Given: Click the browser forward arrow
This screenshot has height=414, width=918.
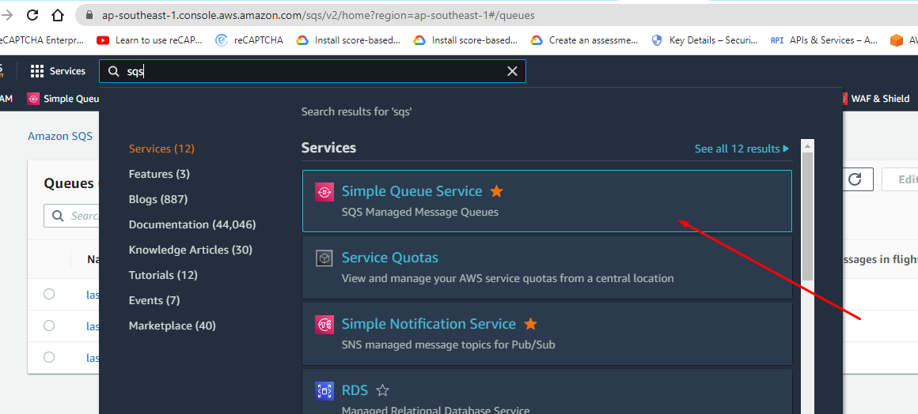Looking at the screenshot, I should pyautogui.click(x=6, y=15).
